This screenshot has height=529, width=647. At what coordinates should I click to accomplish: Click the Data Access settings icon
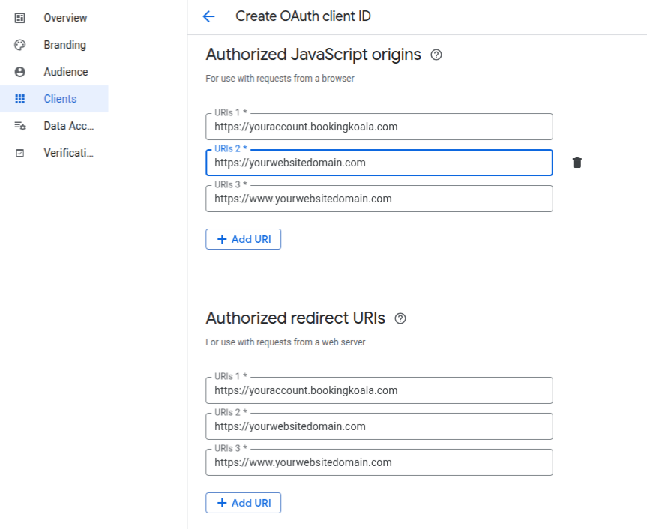click(20, 126)
